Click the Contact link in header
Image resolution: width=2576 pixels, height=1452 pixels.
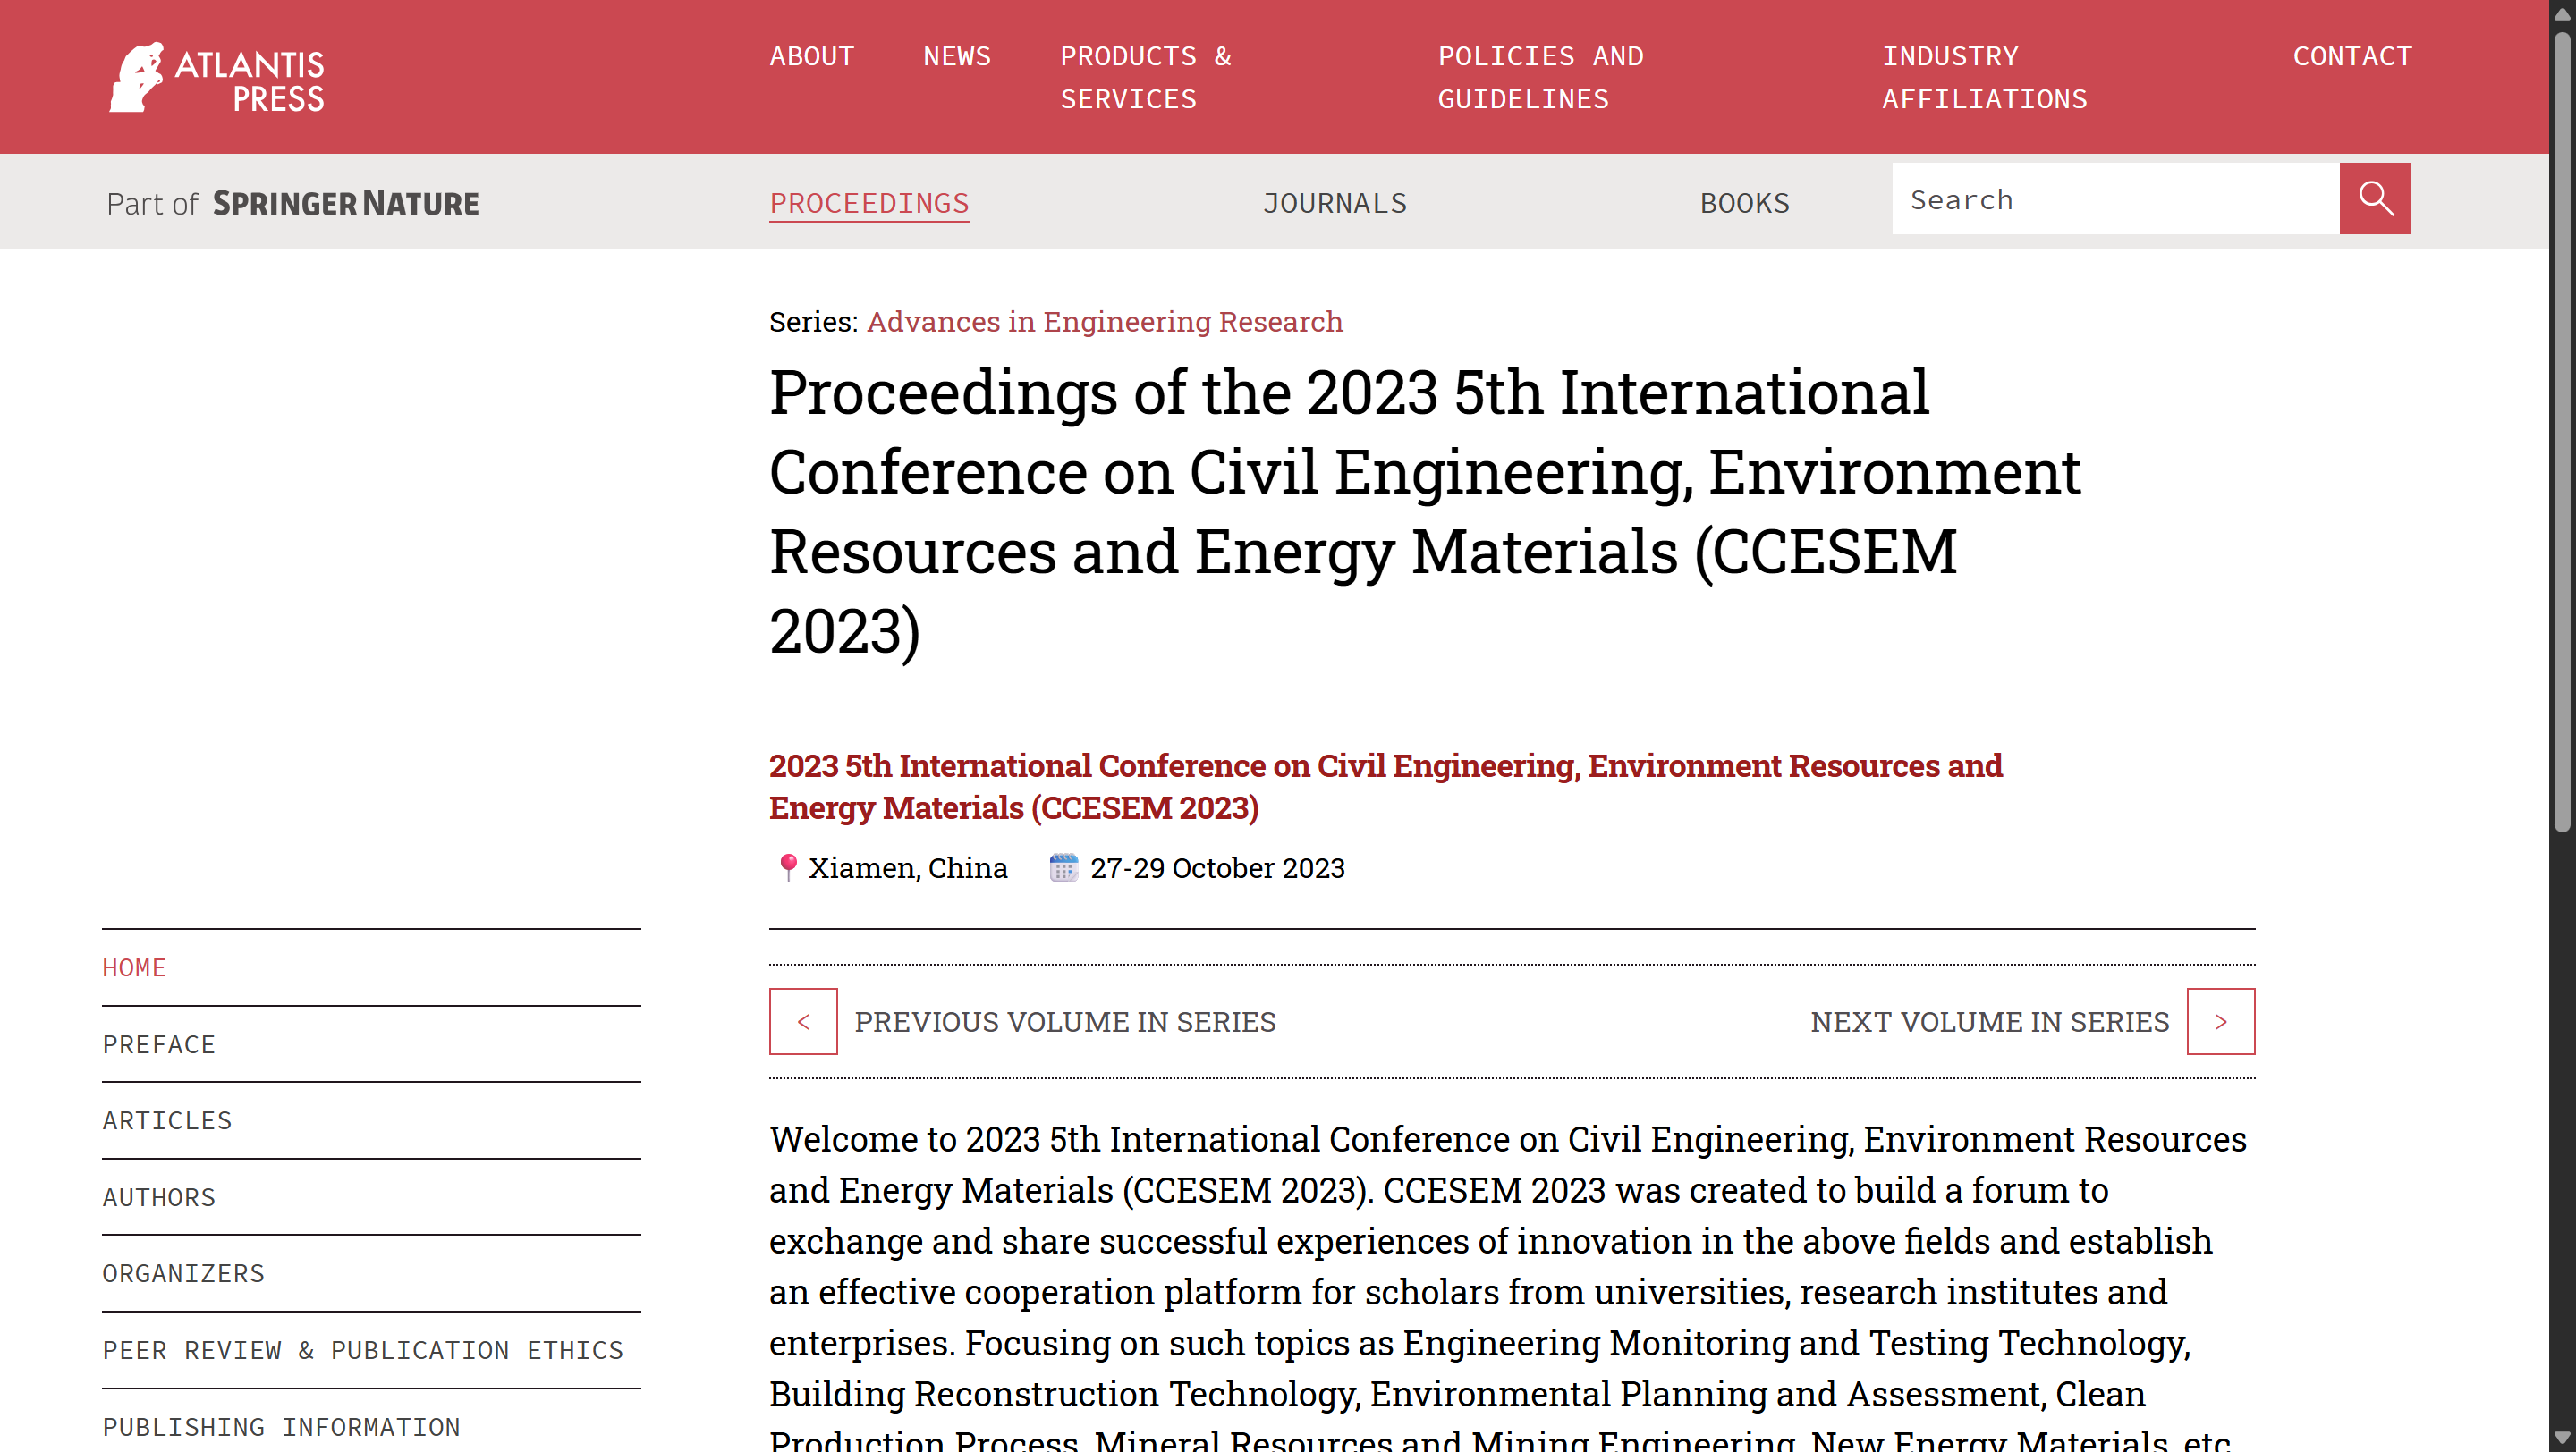click(x=2352, y=56)
